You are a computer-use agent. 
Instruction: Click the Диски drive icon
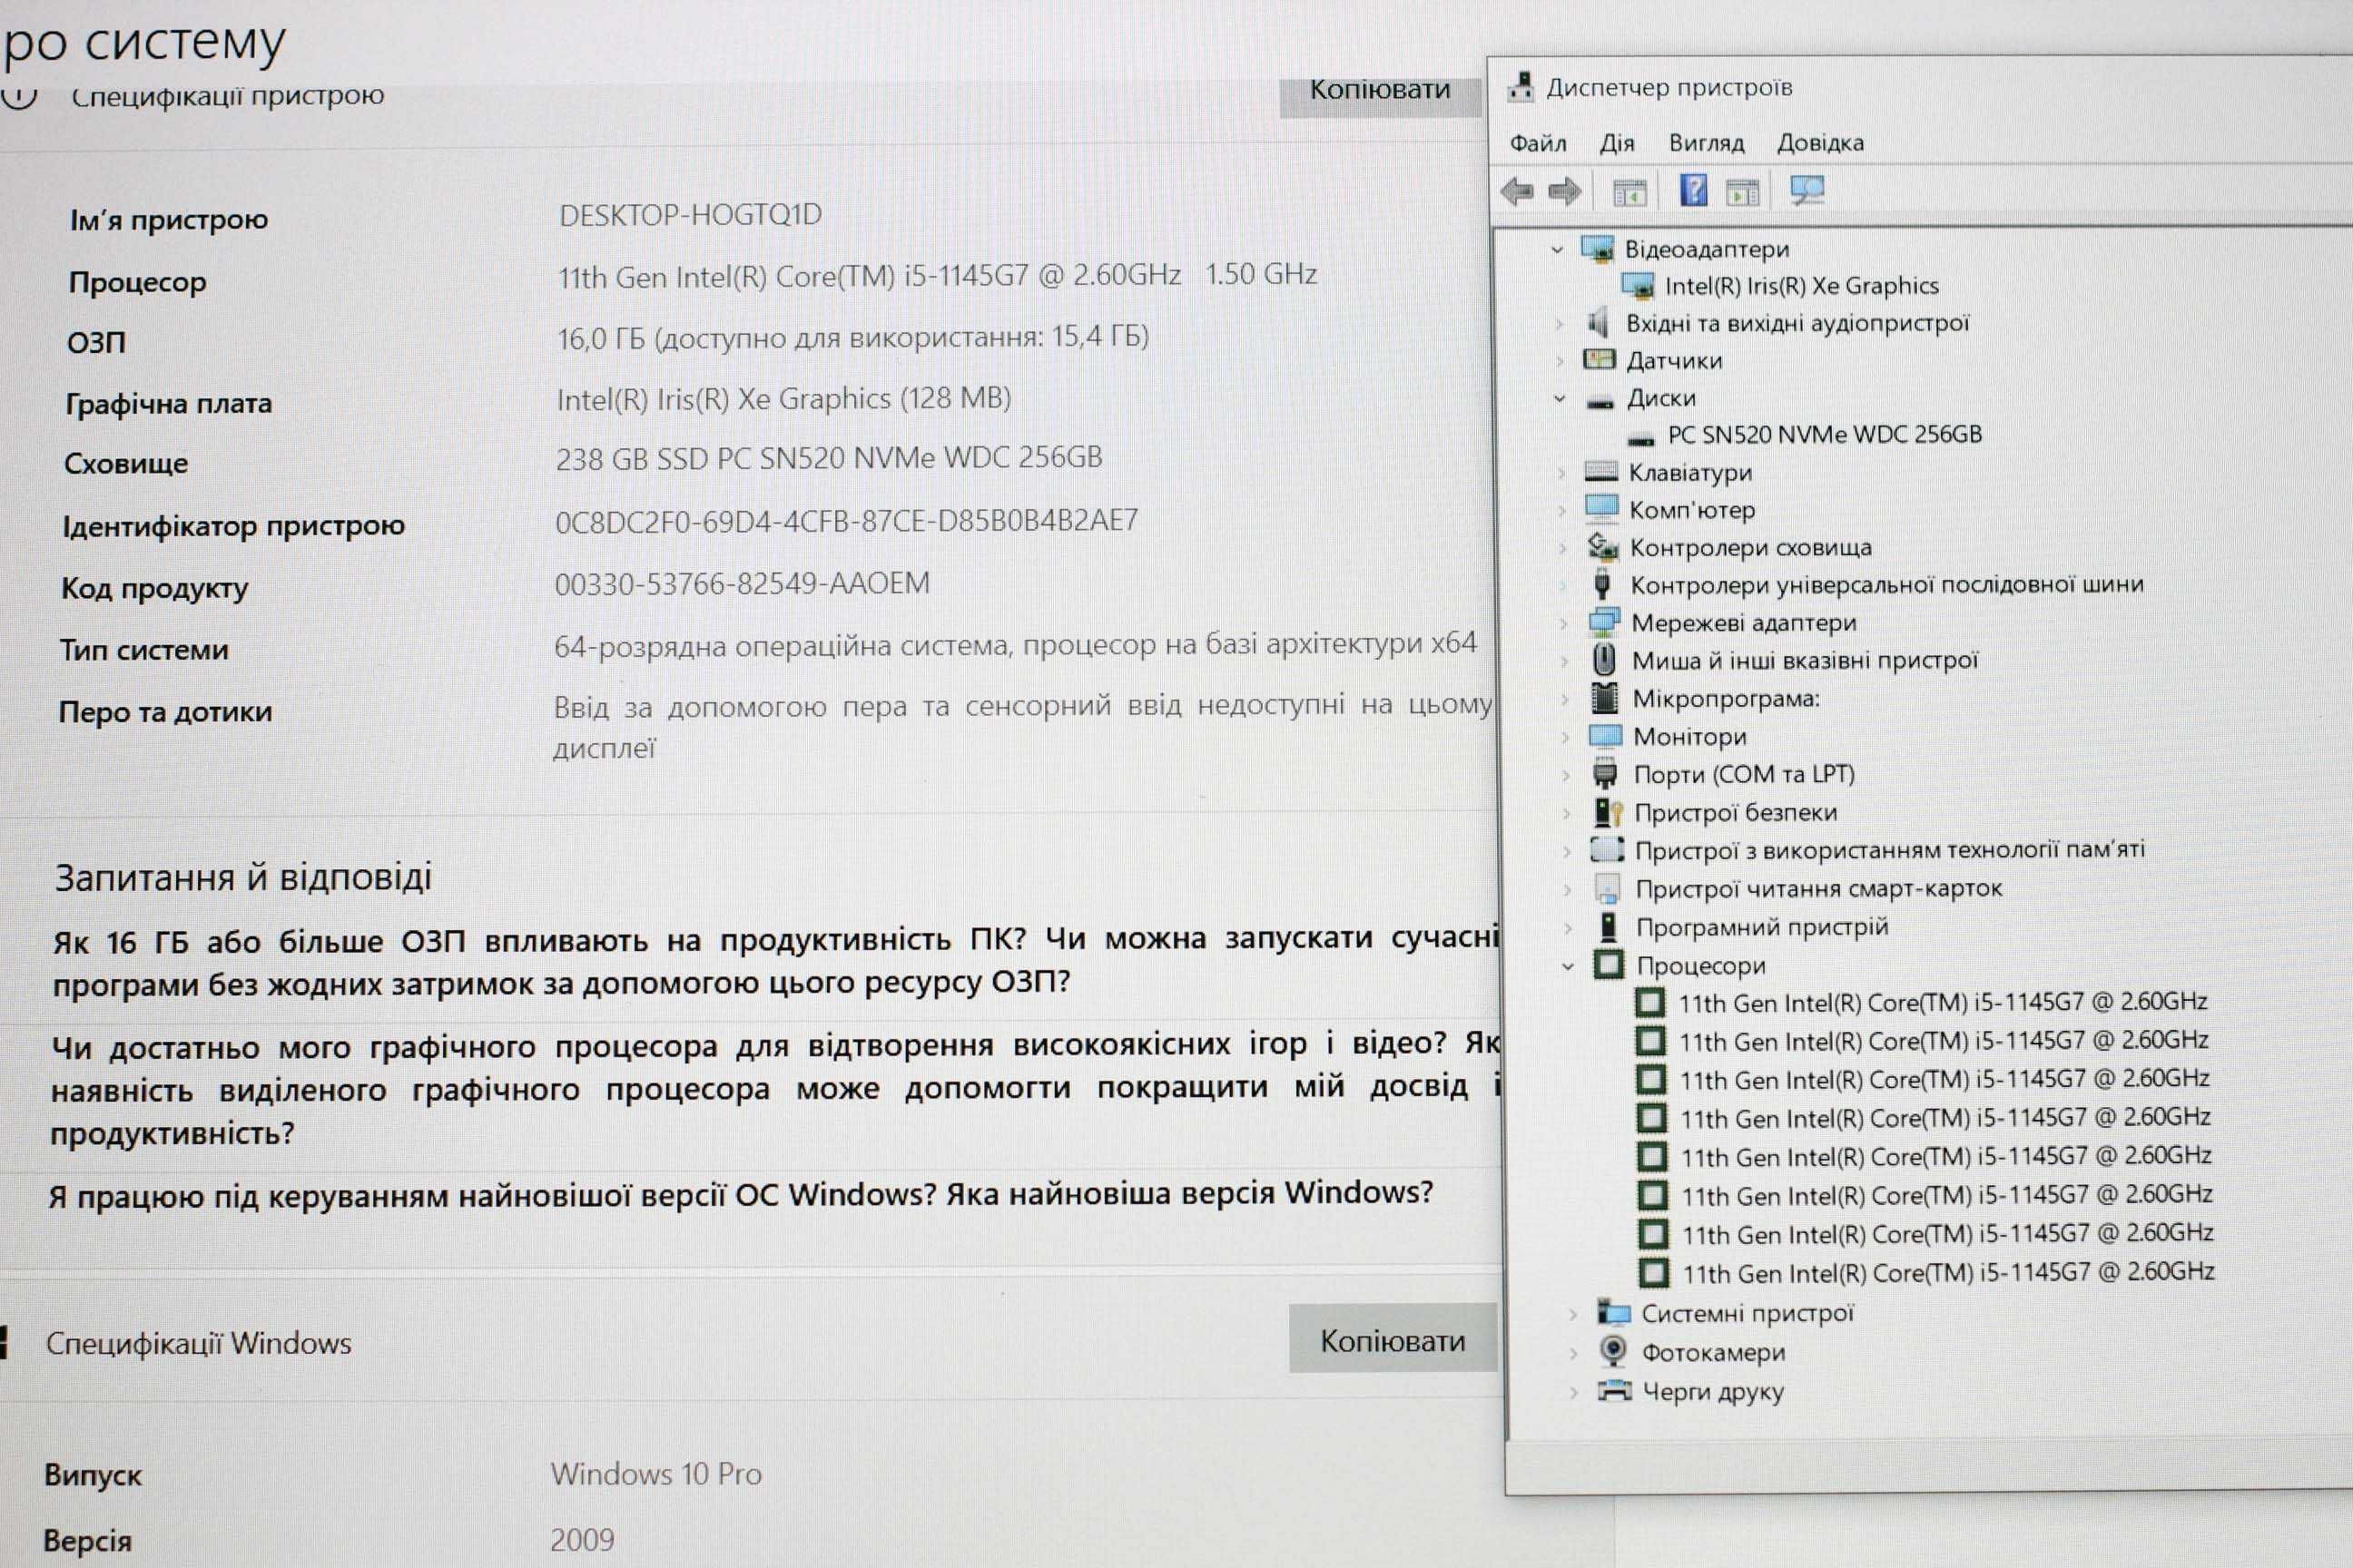pos(1600,402)
